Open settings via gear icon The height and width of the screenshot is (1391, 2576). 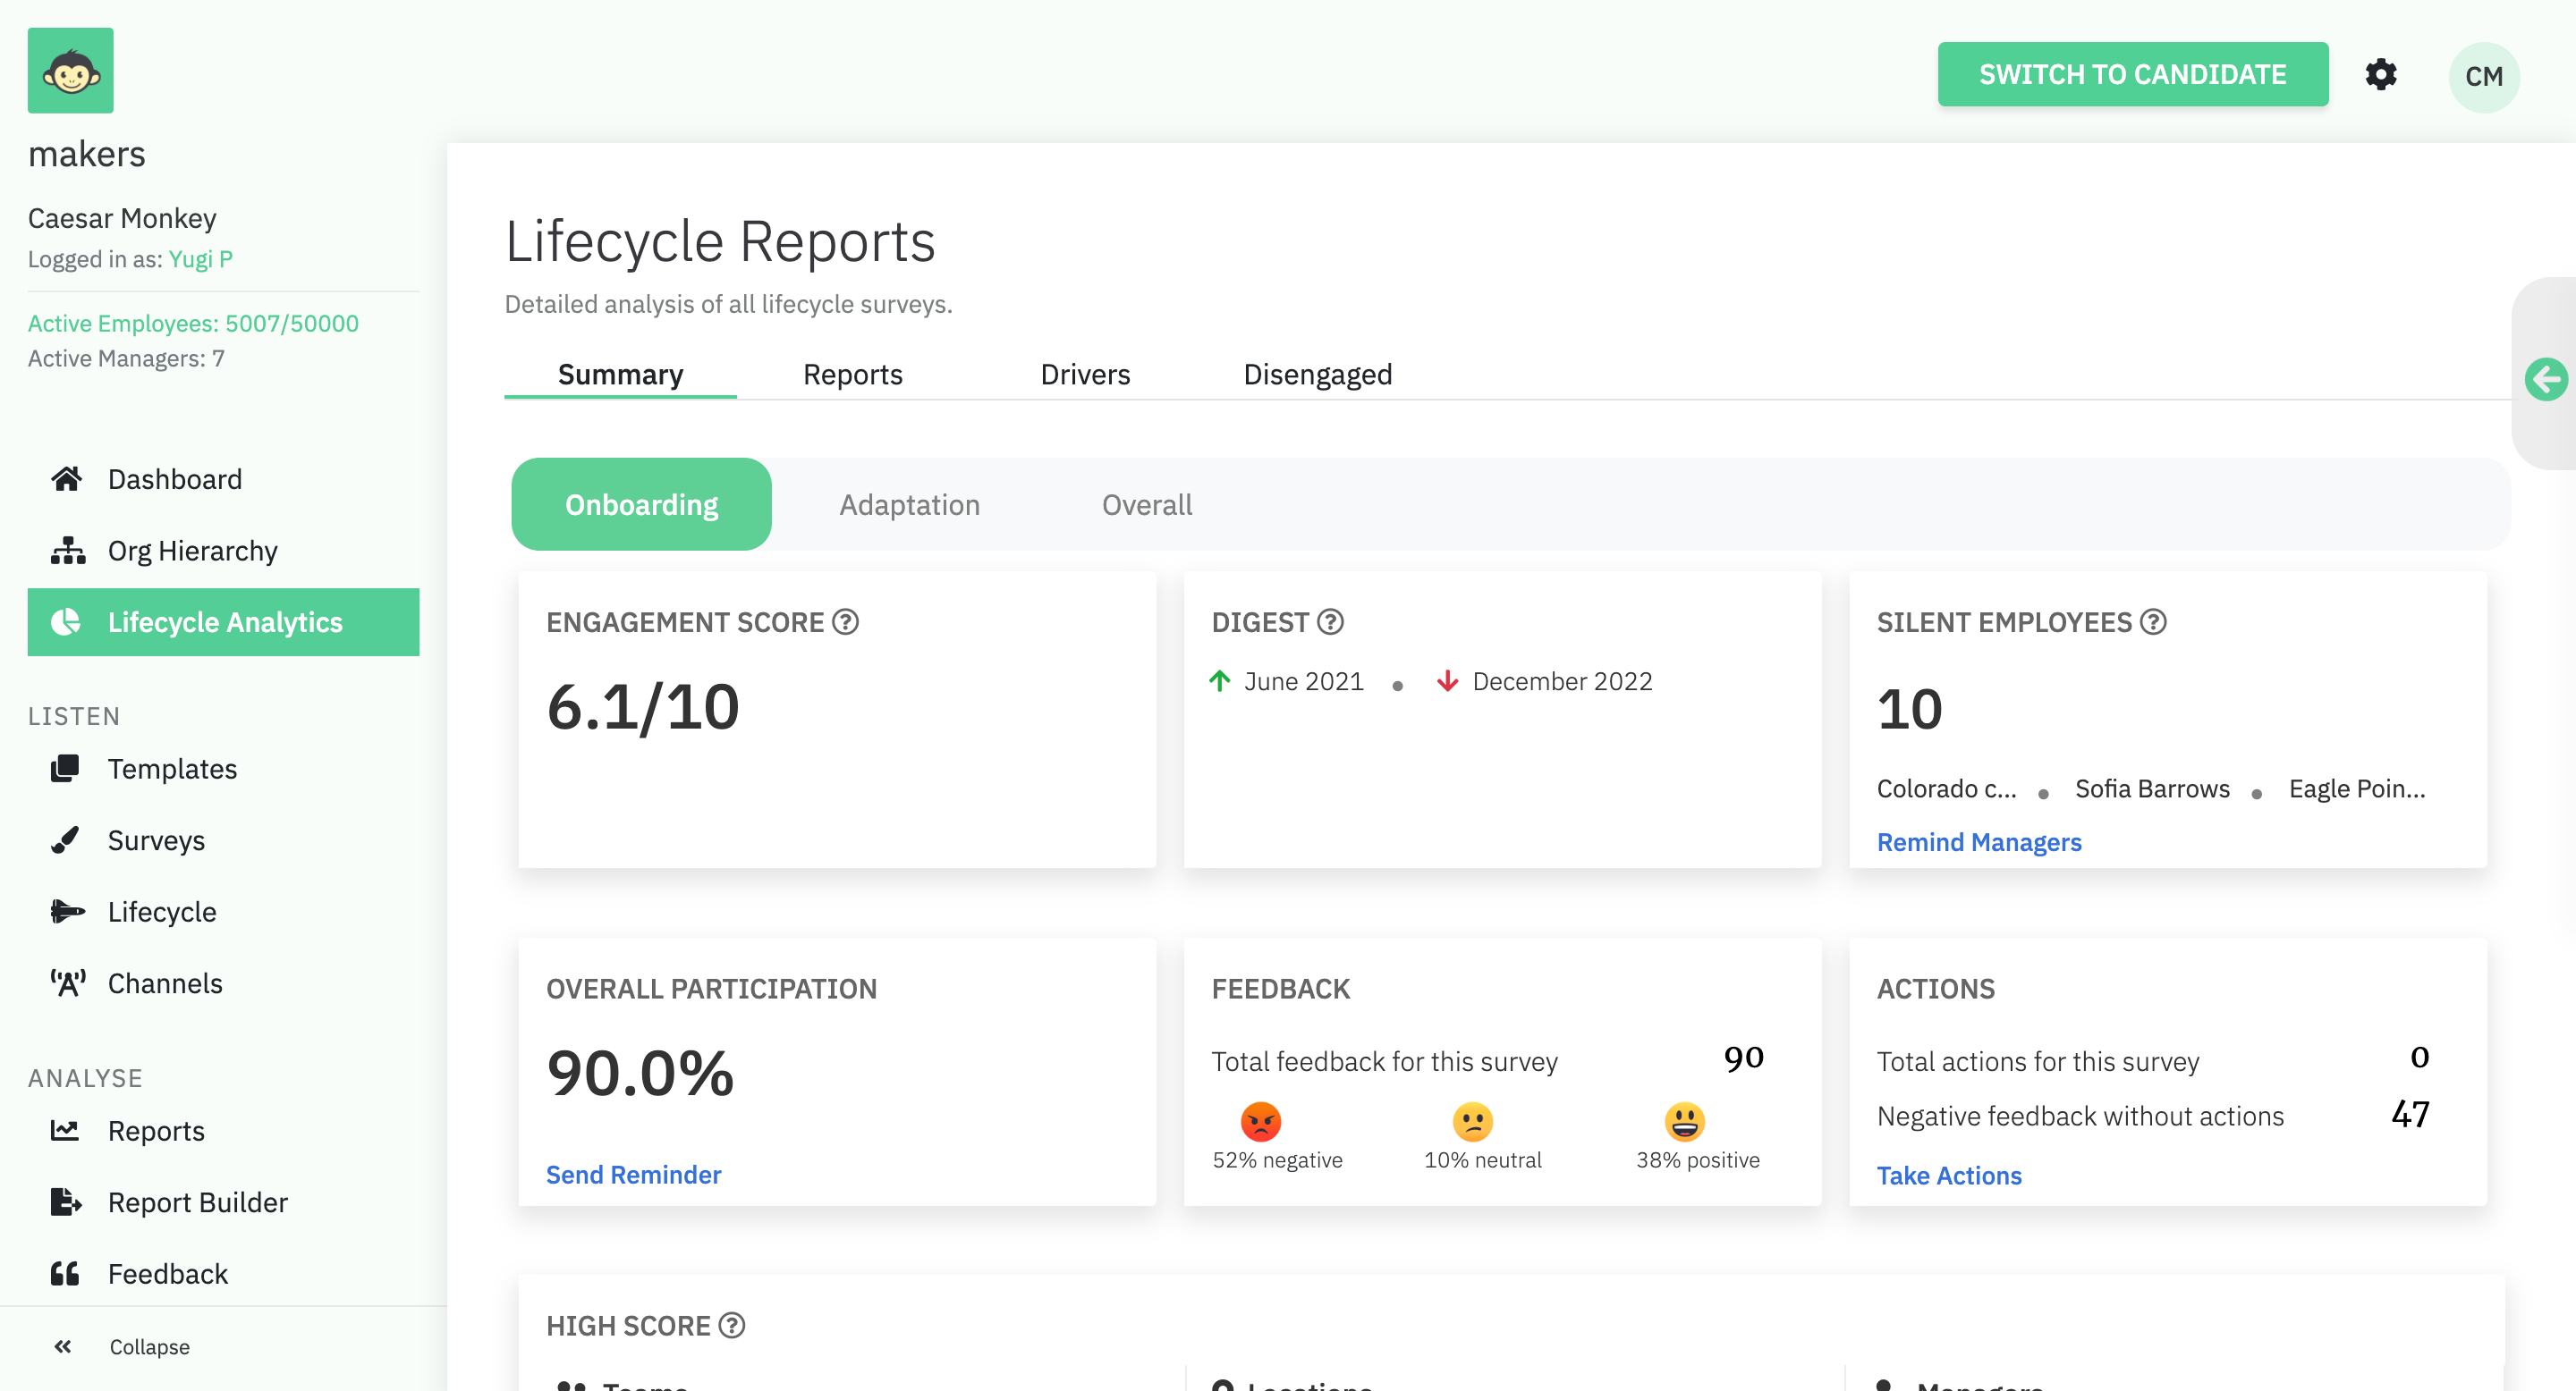point(2380,75)
